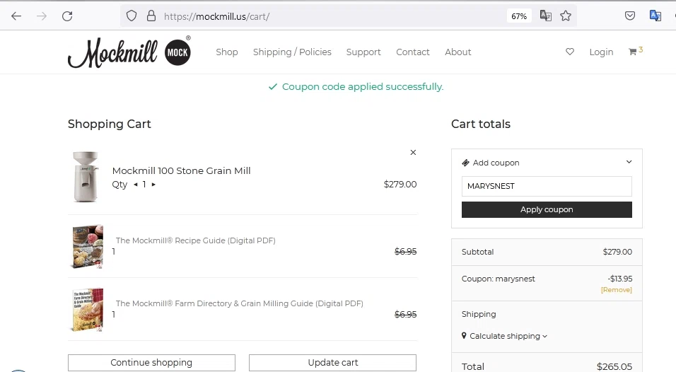Click the Shopping Cart heading

click(x=109, y=124)
